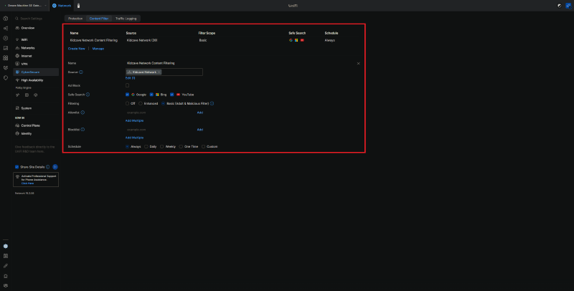Click the Share Site Details info icon

(47, 167)
